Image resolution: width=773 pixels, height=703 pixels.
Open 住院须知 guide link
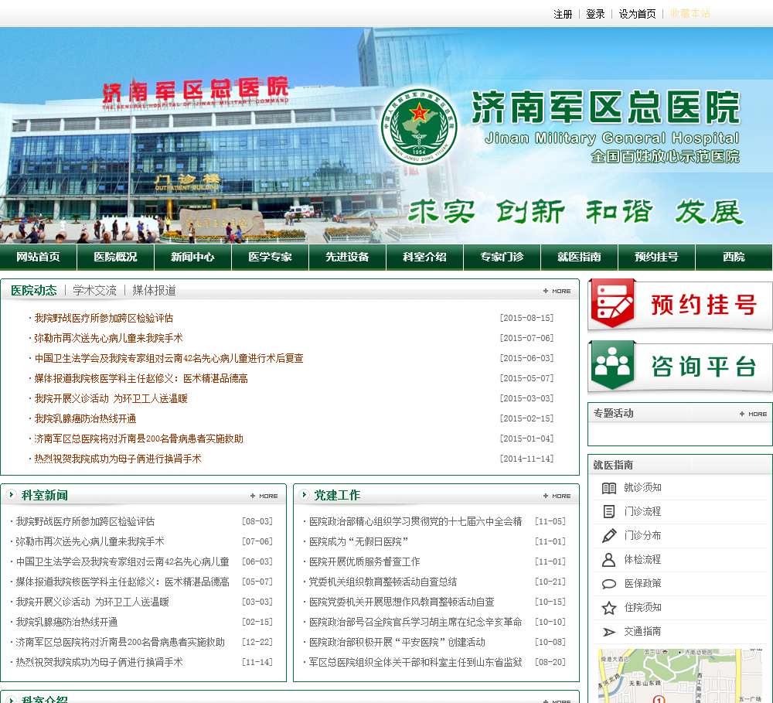click(x=642, y=607)
